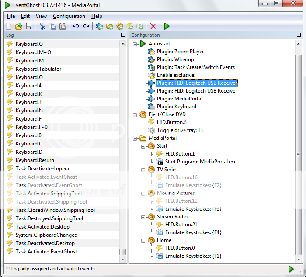Screen dimensions: 306x277
Task: Select Plugin: Zoom Player tree item
Action: 180,52
